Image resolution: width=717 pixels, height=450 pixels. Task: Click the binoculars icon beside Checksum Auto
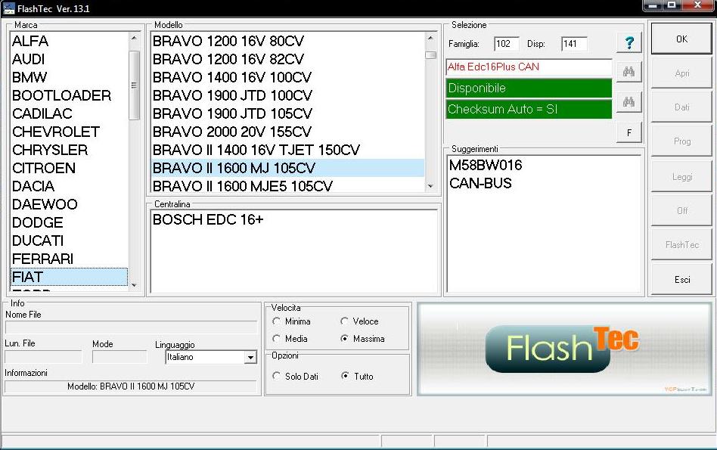point(629,102)
